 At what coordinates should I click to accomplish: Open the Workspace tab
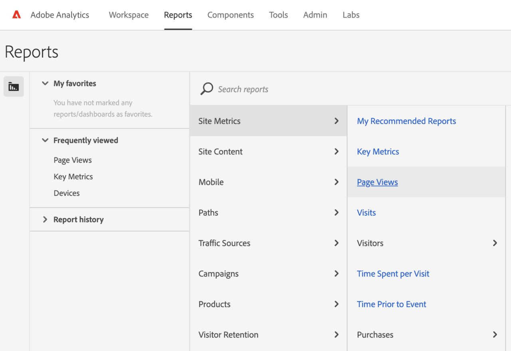coord(129,15)
